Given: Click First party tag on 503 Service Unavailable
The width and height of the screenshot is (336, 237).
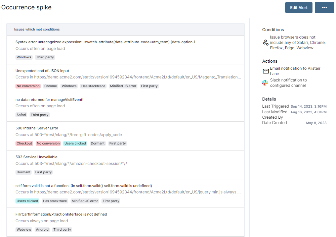Looking at the screenshot, I should tap(43, 172).
